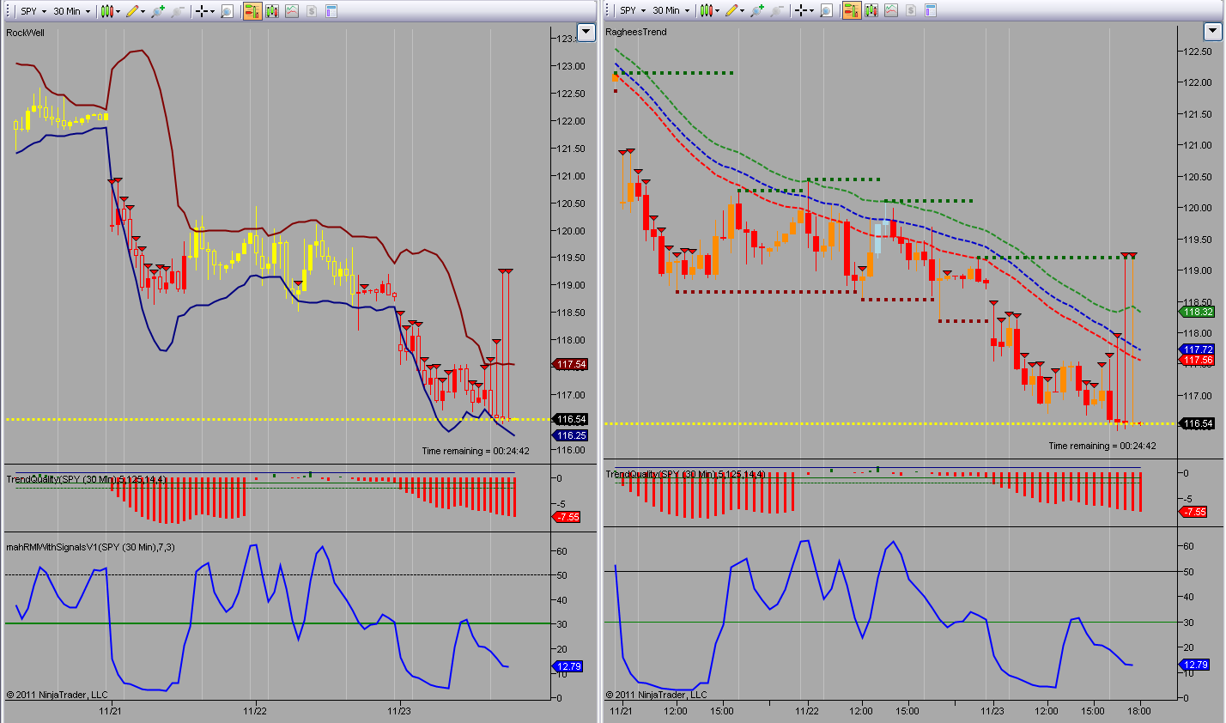Open chart style menu in RockWell chart toolbar

[x=109, y=11]
